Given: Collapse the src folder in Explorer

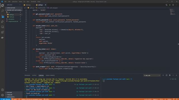Looking at the screenshot, I should tap(14, 12).
